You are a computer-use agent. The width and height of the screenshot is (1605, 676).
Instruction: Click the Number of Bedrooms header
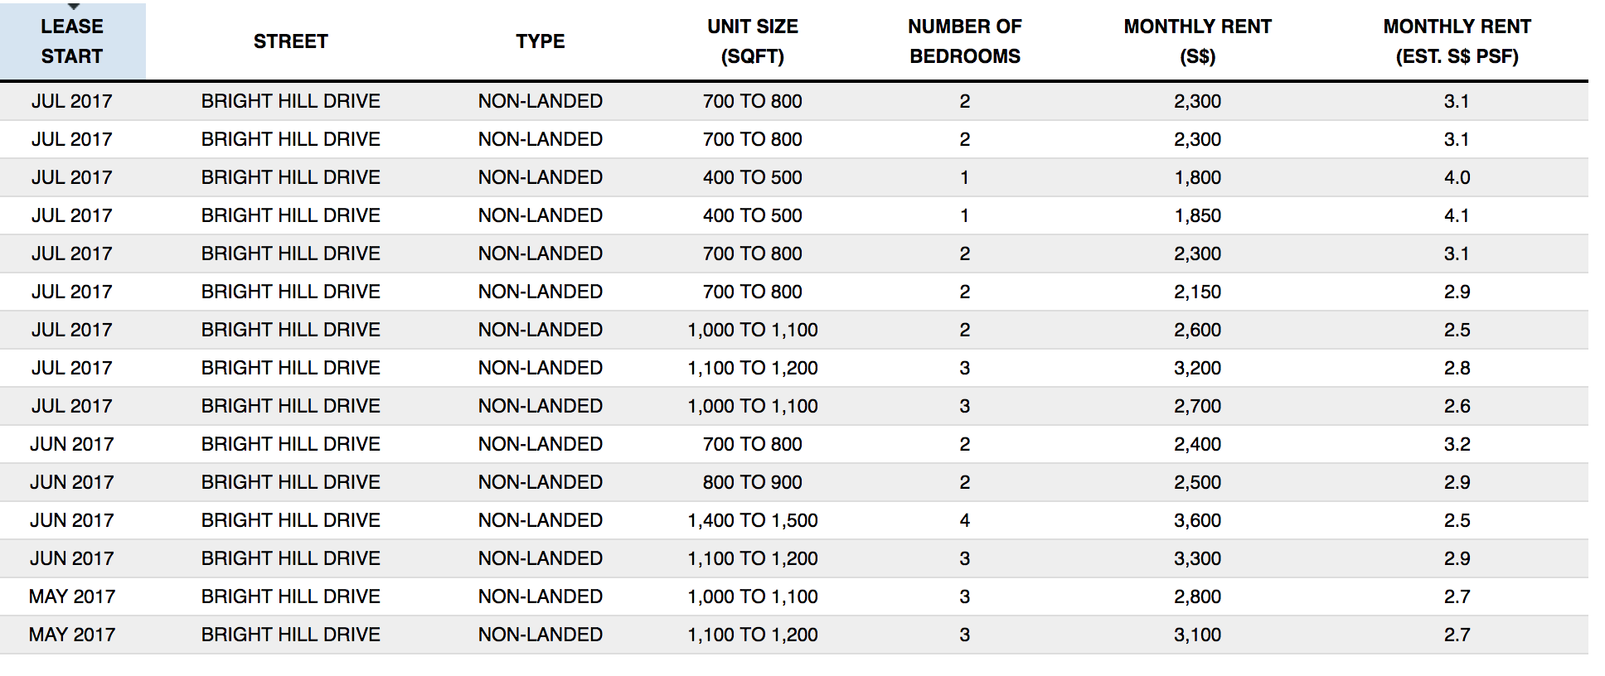click(x=965, y=41)
